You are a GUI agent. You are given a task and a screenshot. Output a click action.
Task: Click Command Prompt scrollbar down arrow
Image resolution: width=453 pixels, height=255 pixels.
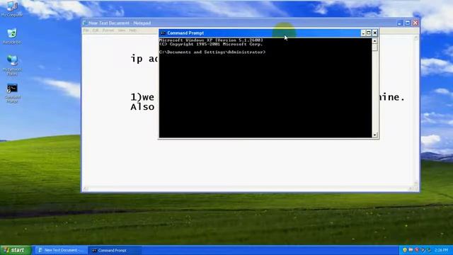coord(374,135)
